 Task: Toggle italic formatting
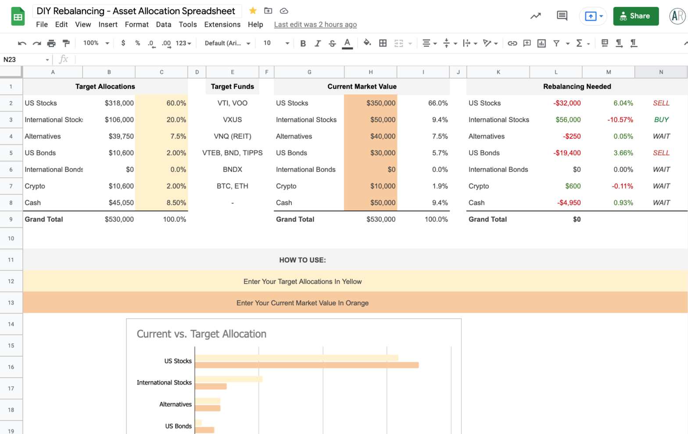tap(318, 43)
